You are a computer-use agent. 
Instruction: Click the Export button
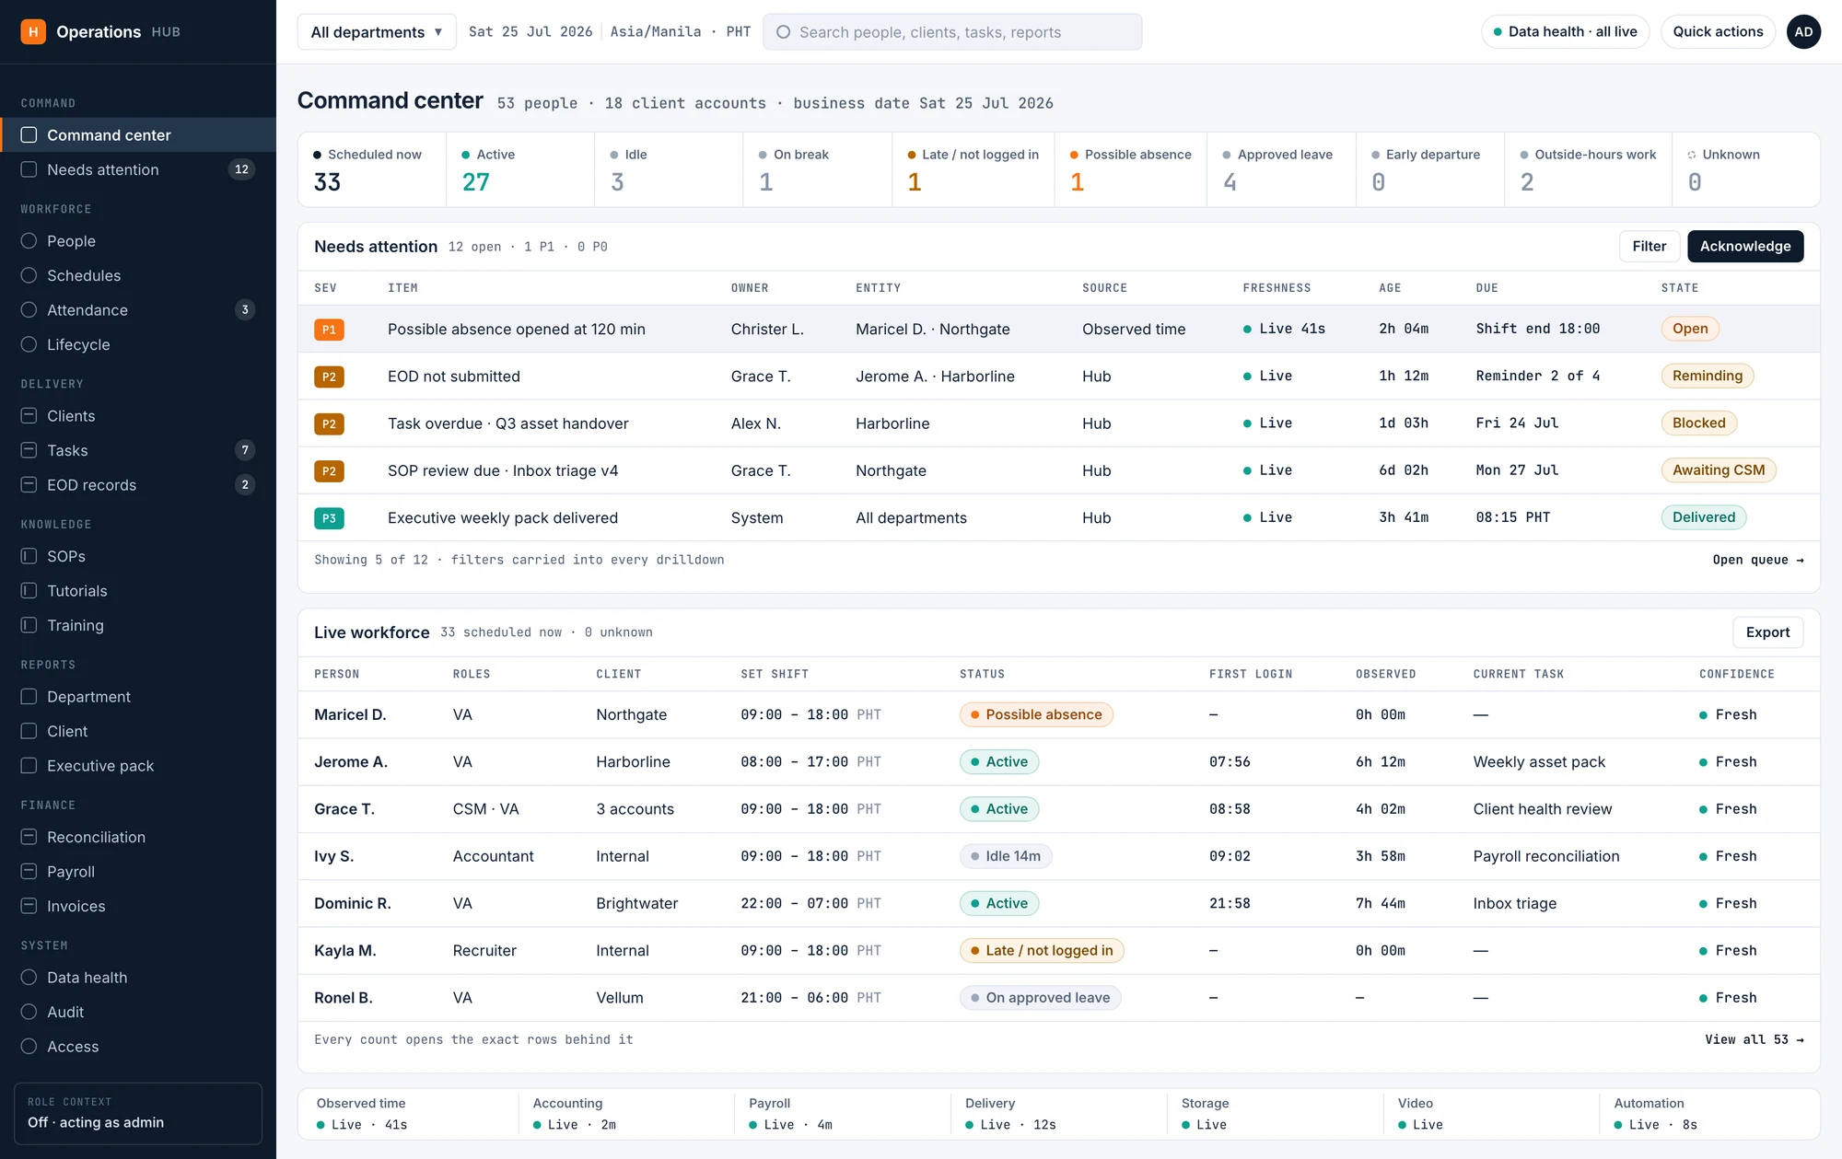coord(1767,632)
